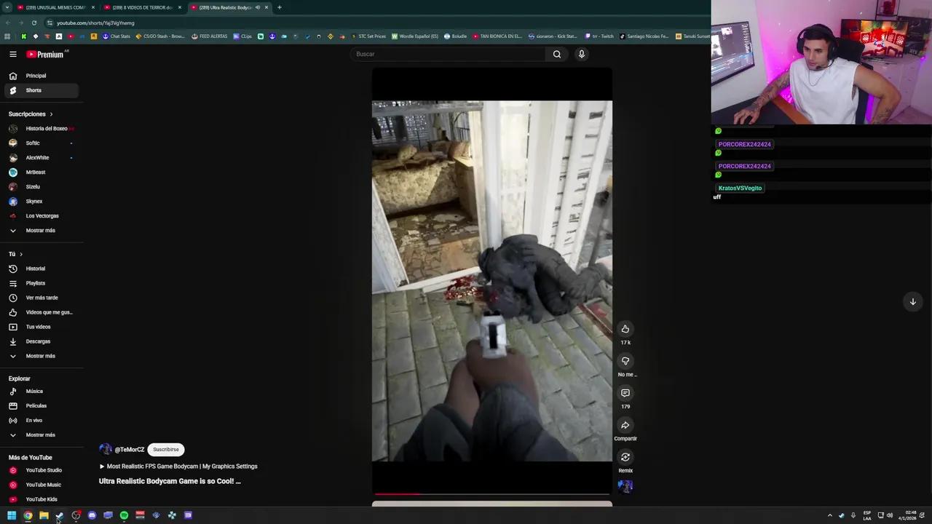Click the Buscar search field

pos(448,54)
